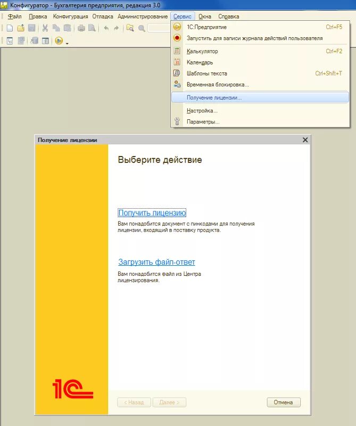356x426 pixels.
Task: Click the Cut scissors icon
Action: (45, 28)
